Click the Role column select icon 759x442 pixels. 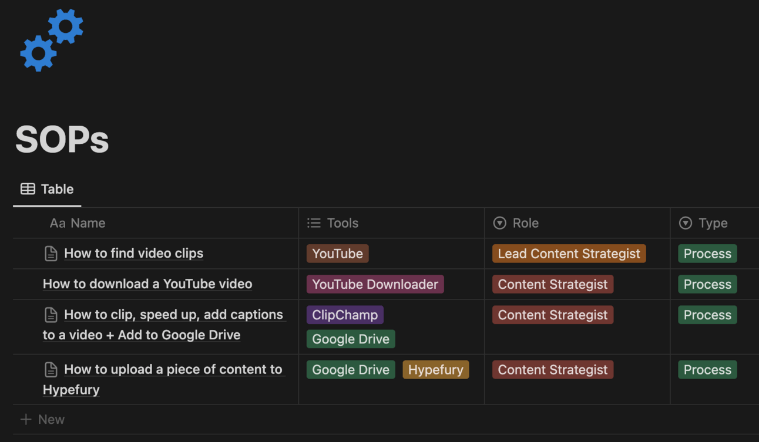[500, 223]
